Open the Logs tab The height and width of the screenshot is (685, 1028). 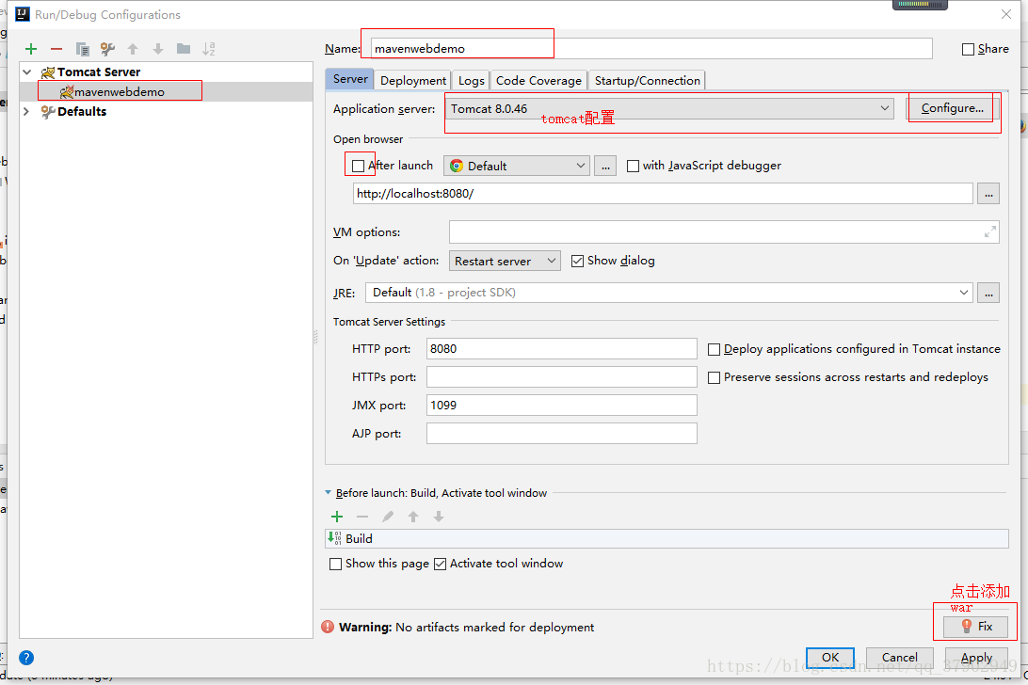tap(472, 81)
